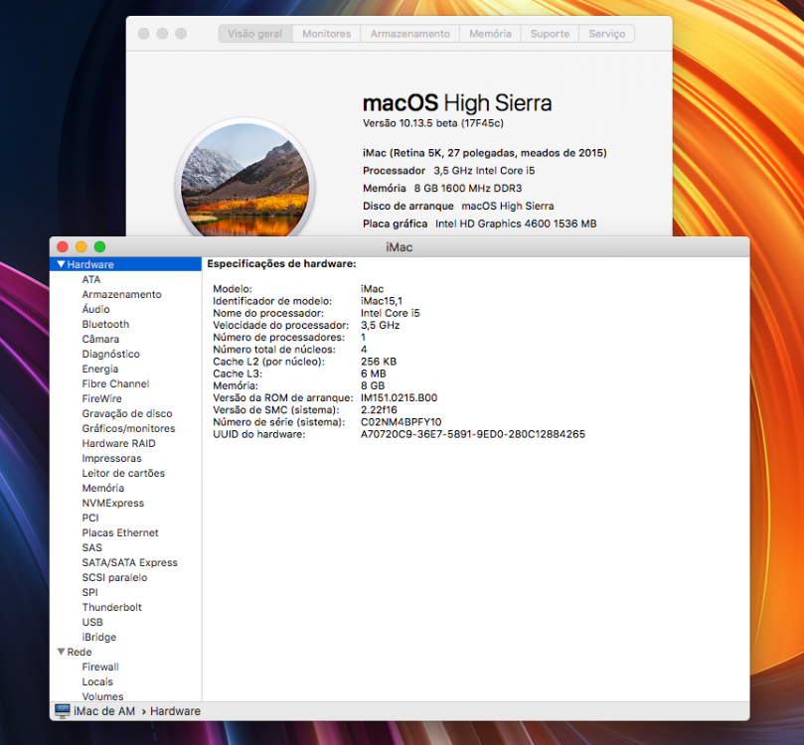
Task: Select Firewall under Rede
Action: pos(100,667)
